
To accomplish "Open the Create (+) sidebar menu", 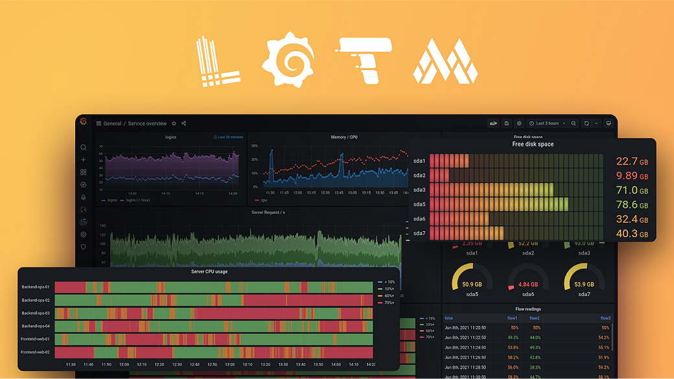I will (83, 159).
